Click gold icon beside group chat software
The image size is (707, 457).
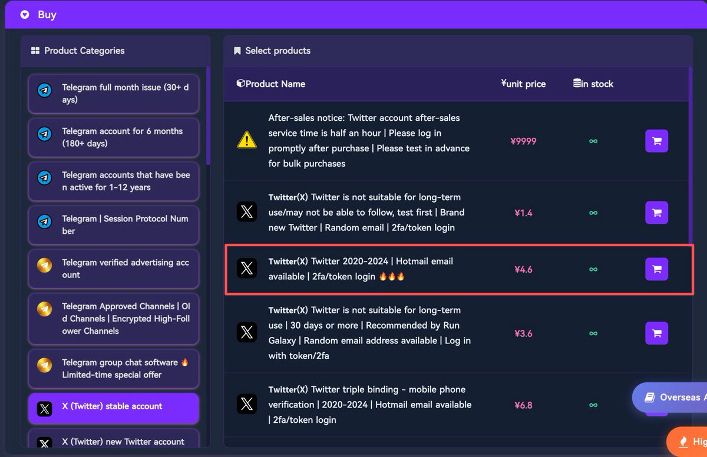tap(44, 366)
